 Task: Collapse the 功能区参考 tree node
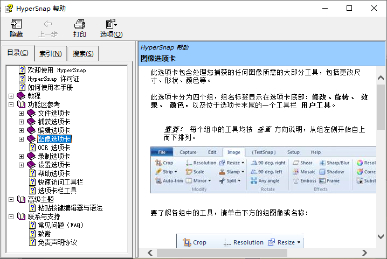[11, 104]
